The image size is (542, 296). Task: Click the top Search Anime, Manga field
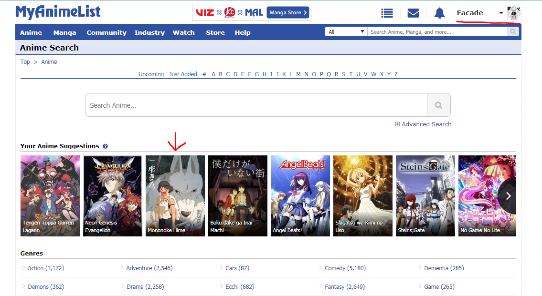pyautogui.click(x=437, y=32)
